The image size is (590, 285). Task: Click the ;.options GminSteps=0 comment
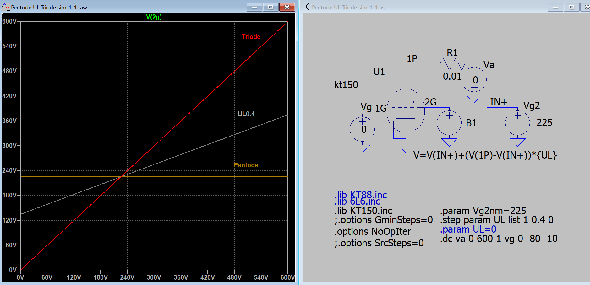[x=384, y=220]
